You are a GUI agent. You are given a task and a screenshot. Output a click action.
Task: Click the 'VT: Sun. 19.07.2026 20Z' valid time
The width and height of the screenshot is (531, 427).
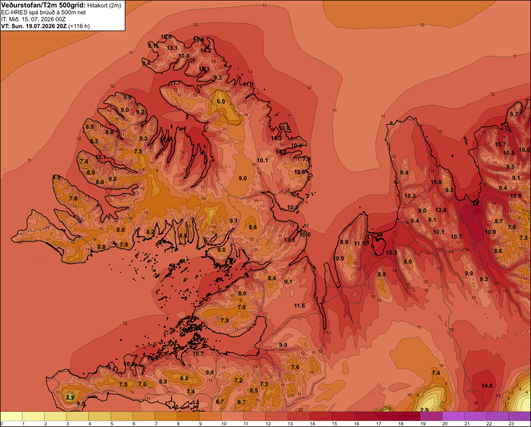(x=34, y=26)
